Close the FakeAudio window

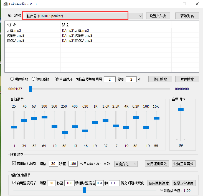tap(197, 4)
